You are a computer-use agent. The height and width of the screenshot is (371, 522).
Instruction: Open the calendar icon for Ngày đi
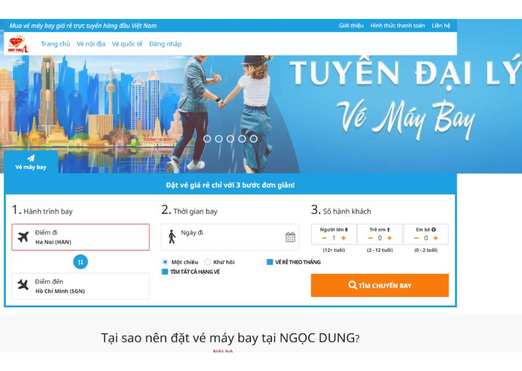pyautogui.click(x=291, y=237)
